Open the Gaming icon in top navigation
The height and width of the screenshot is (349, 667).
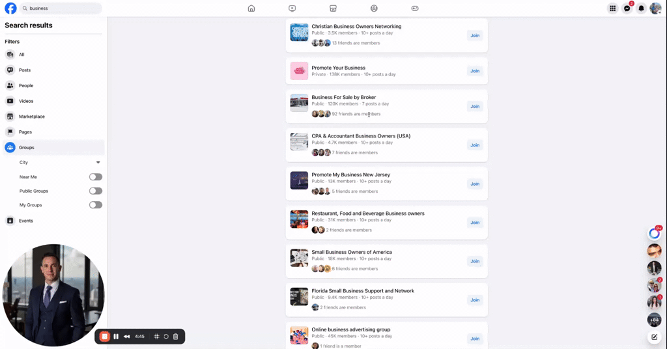415,8
